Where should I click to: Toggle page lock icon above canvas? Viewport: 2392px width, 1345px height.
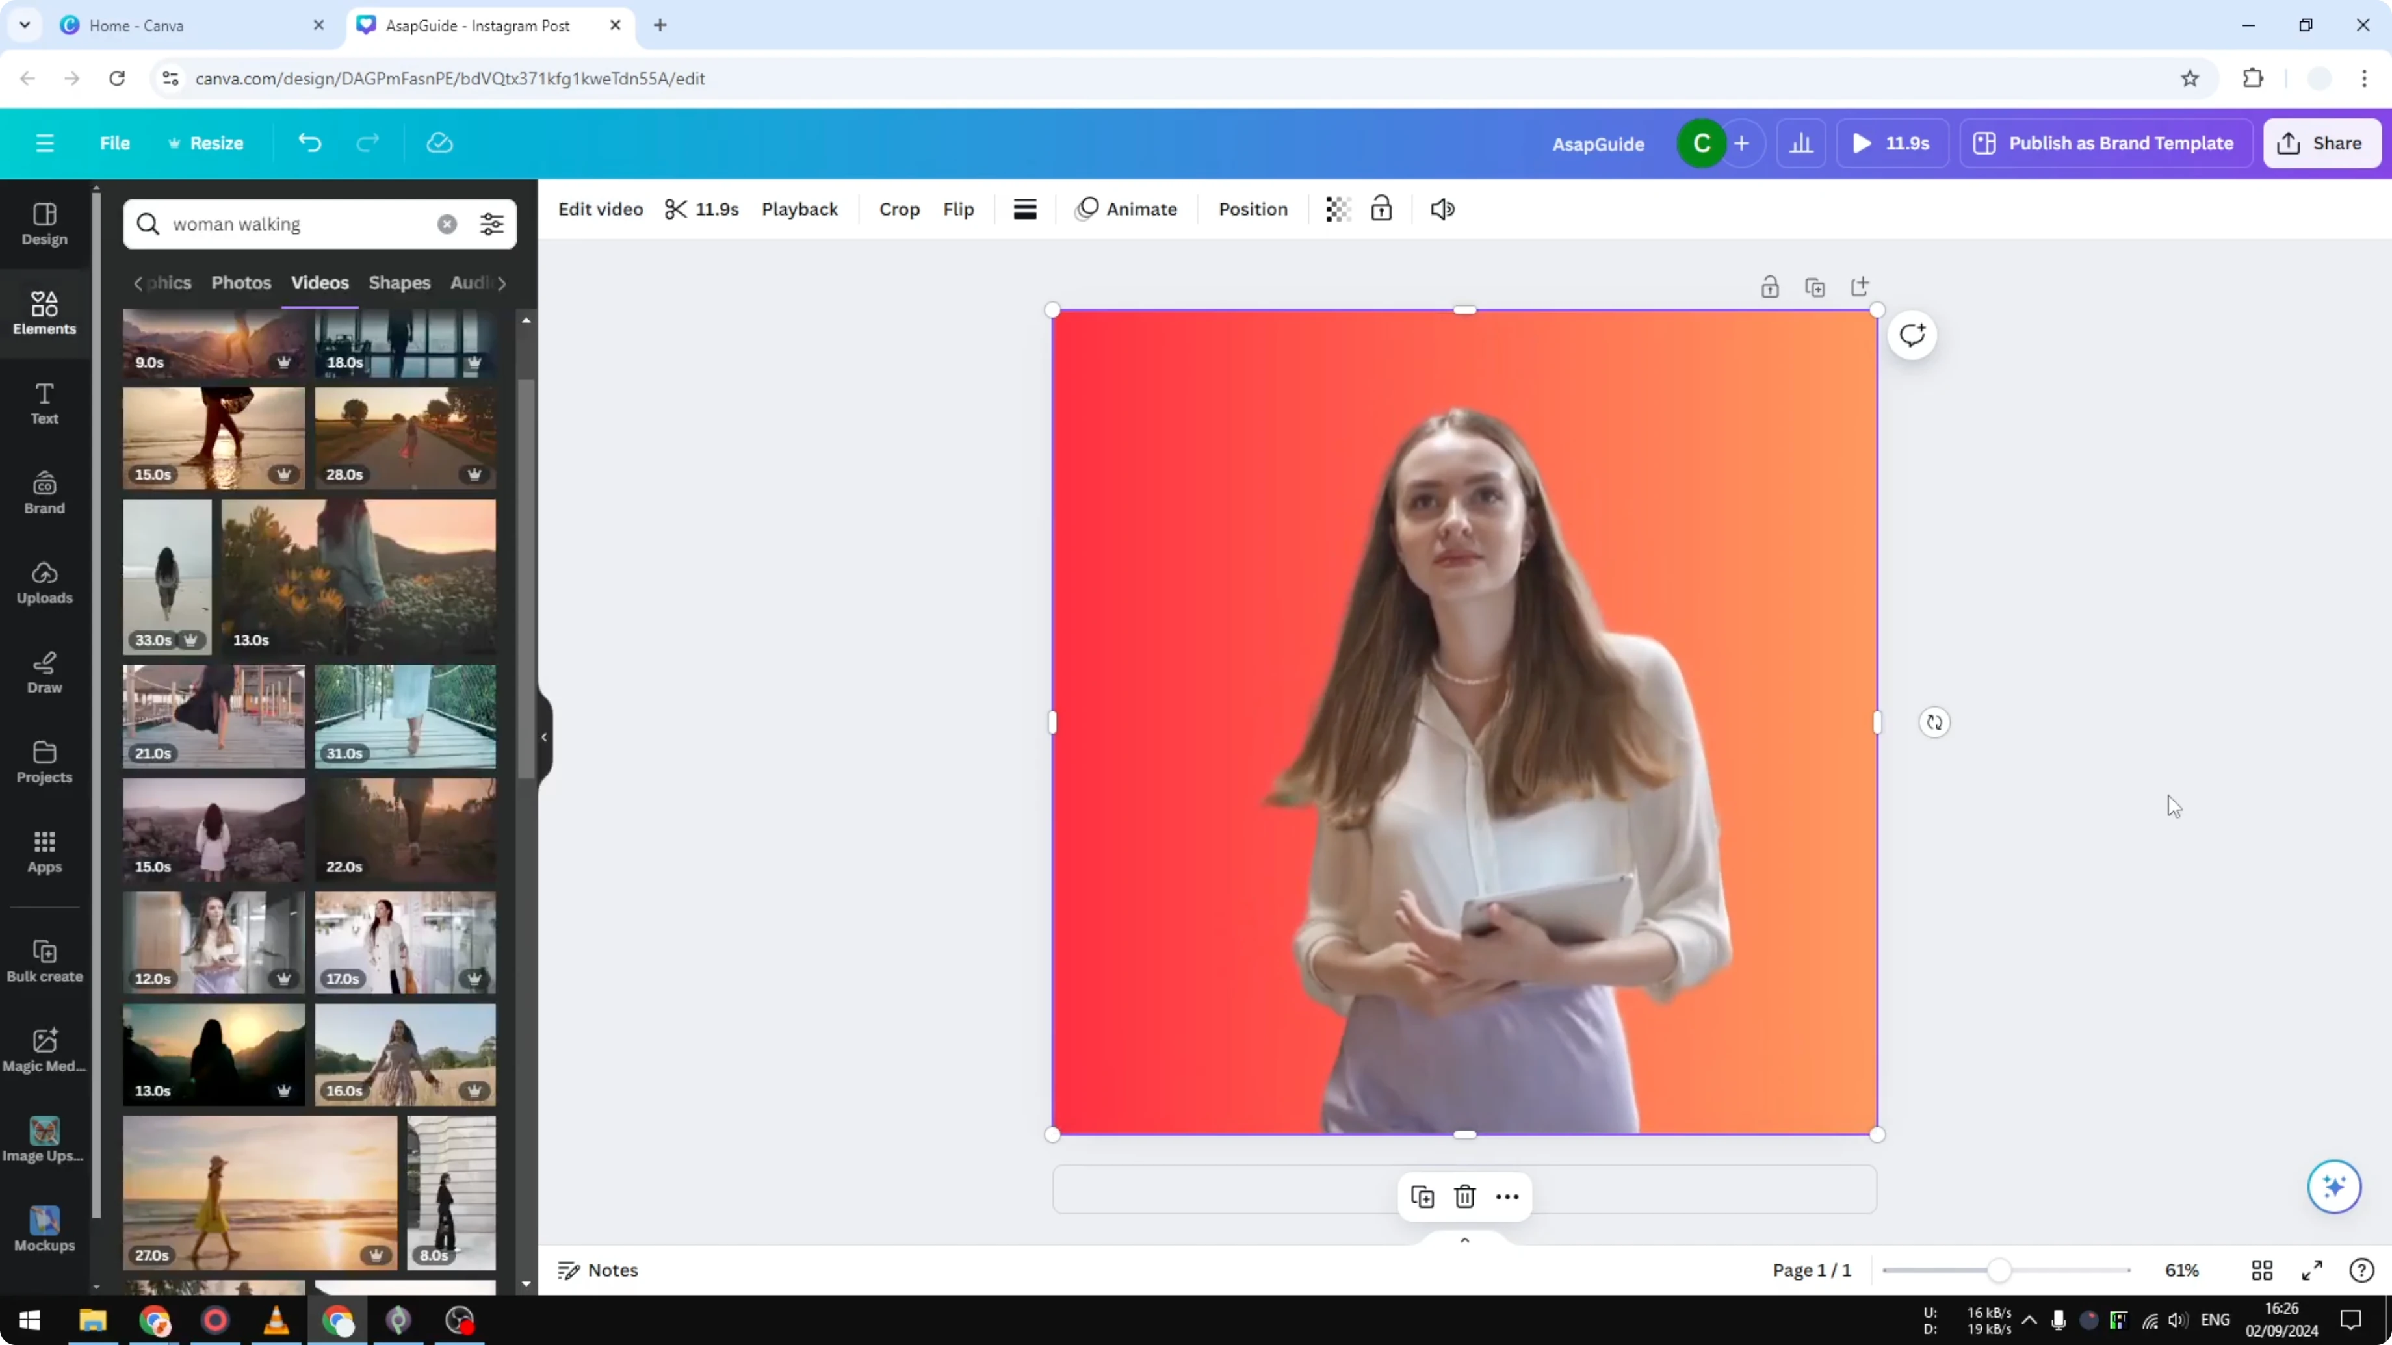click(1770, 287)
